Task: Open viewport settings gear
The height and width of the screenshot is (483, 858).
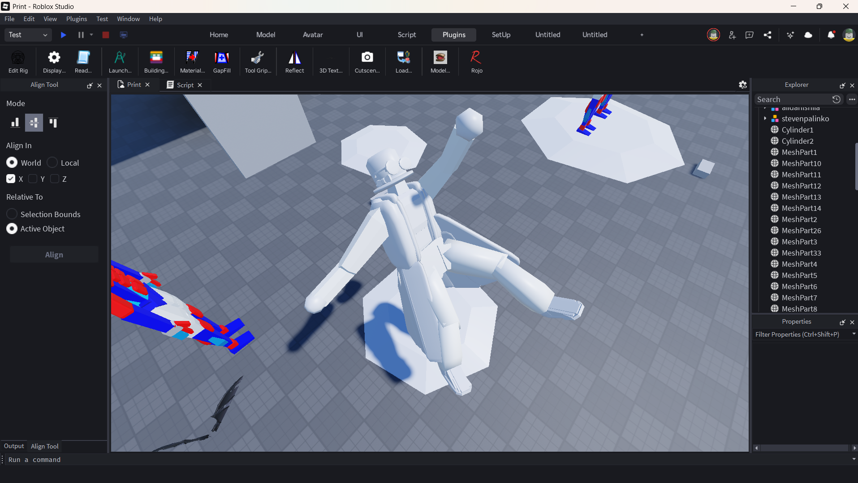Action: tap(742, 85)
